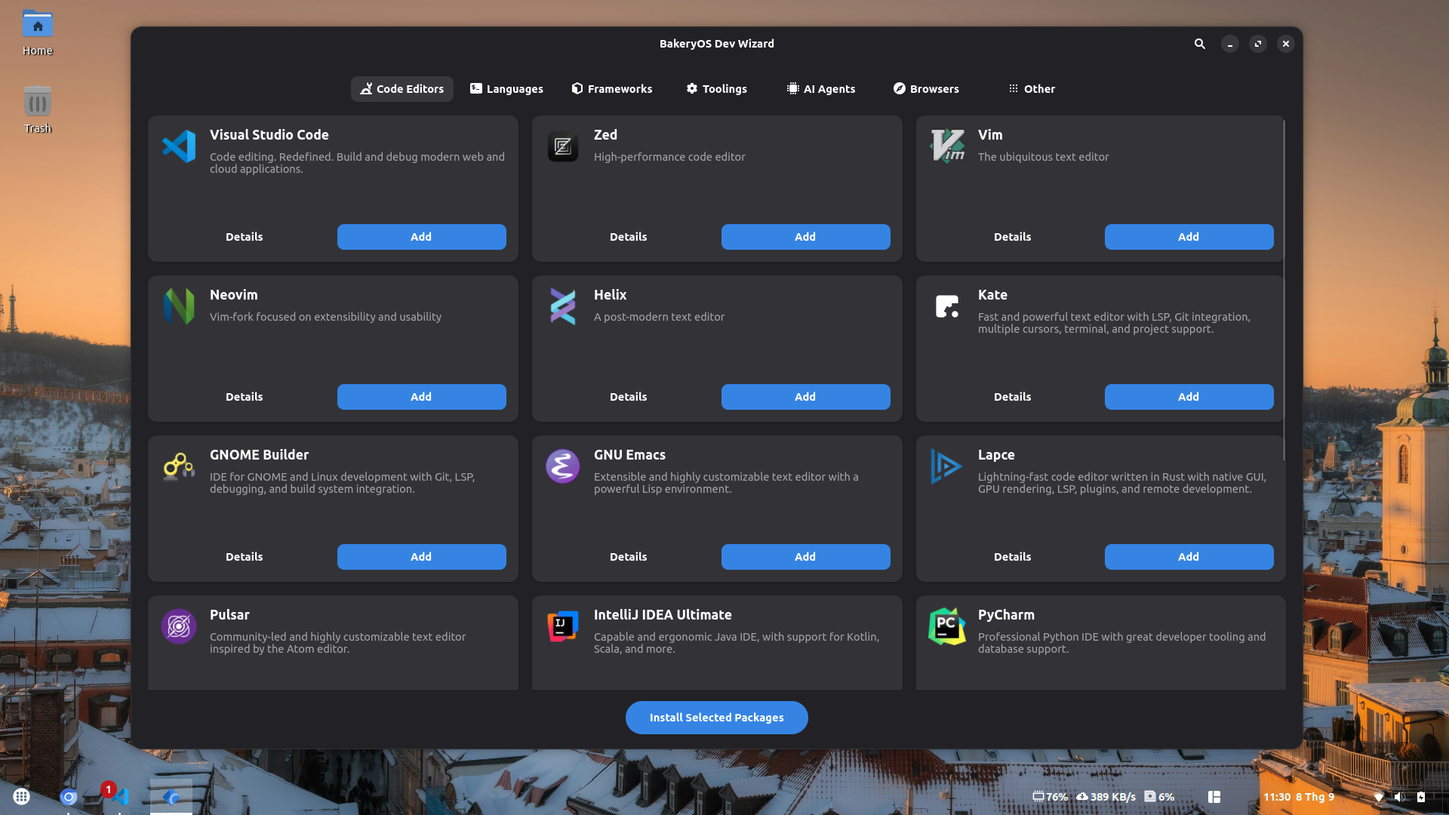Add Helix to selected packages
The width and height of the screenshot is (1449, 815).
(805, 397)
